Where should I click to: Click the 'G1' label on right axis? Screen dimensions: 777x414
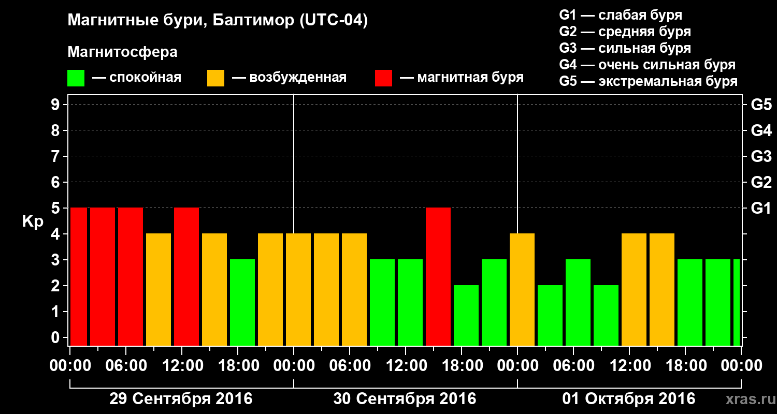pyautogui.click(x=761, y=209)
